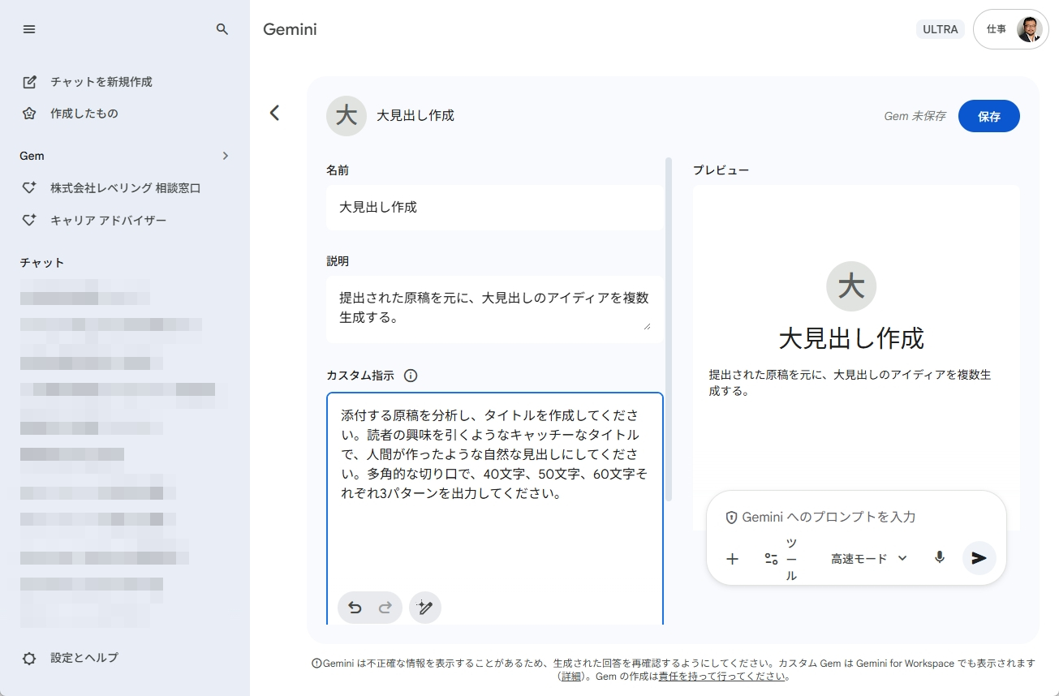Click the sparkle icon beside キャリア アドバイザー
Image resolution: width=1059 pixels, height=696 pixels.
click(29, 221)
